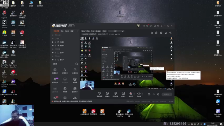The height and width of the screenshot is (126, 224).
Task: Click the user avatar in title bar
Action: point(138,26)
